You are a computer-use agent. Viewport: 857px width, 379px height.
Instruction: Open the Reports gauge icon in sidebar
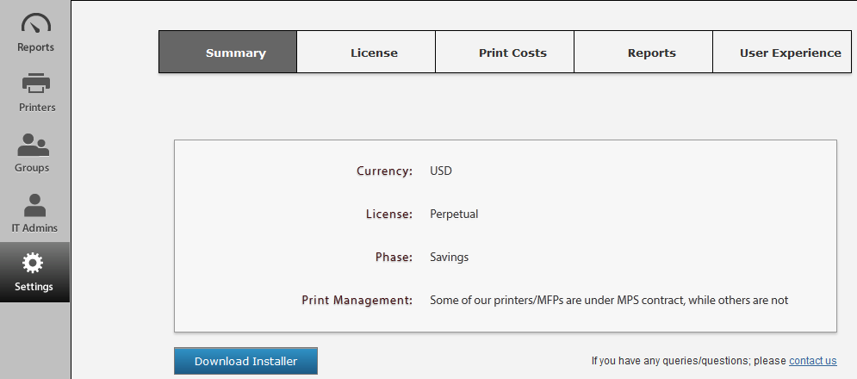35,23
